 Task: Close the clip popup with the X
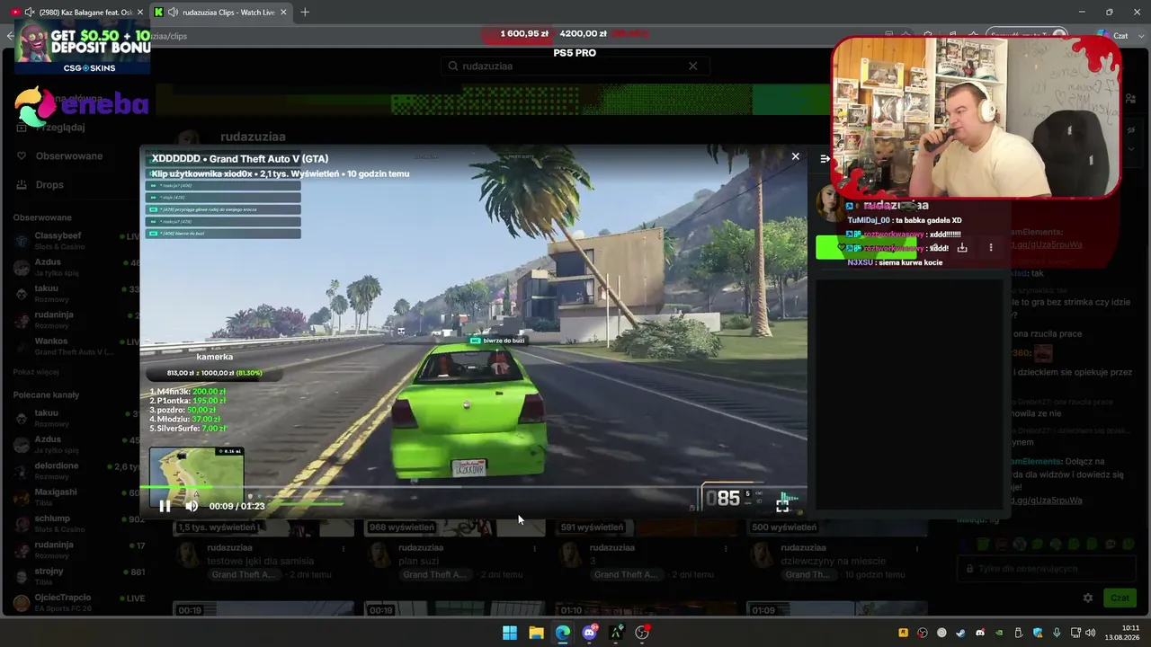coord(795,156)
